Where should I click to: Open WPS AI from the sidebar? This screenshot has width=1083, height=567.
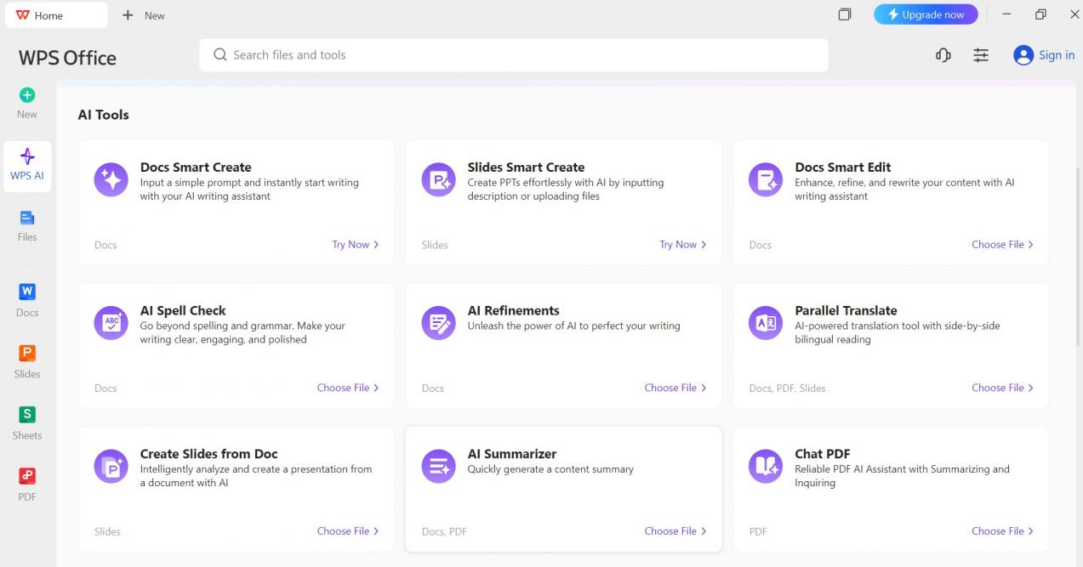point(26,166)
